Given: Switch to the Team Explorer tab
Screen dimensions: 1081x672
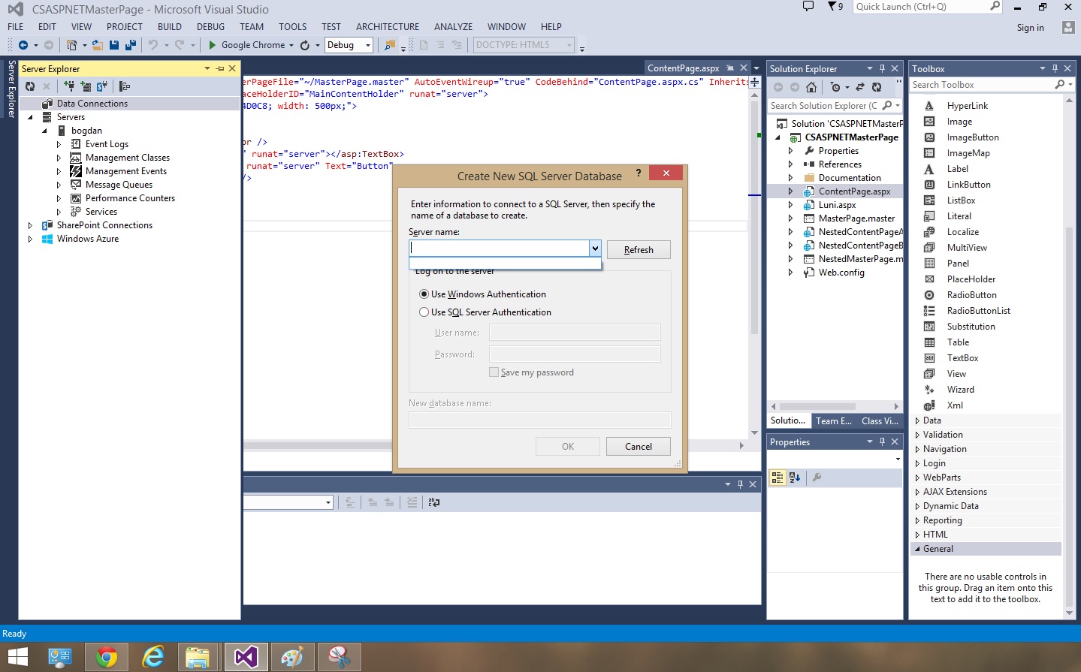Looking at the screenshot, I should tap(833, 421).
